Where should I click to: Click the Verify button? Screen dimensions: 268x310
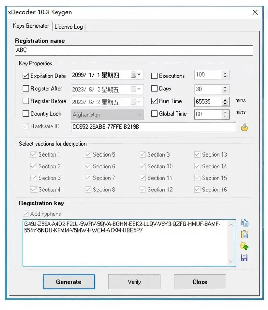(134, 282)
